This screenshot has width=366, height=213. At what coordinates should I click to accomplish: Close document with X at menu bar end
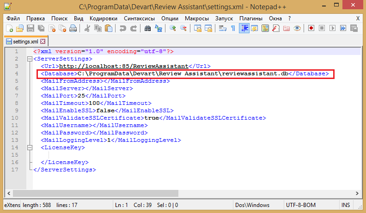point(358,18)
